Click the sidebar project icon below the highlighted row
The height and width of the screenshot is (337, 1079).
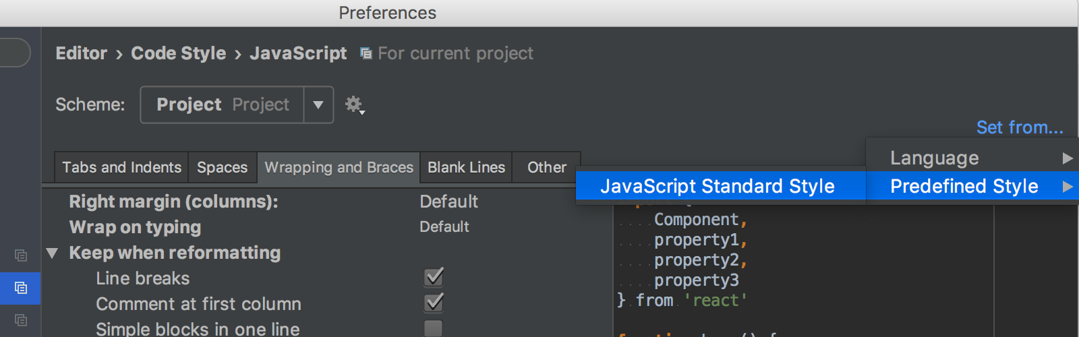(x=21, y=320)
